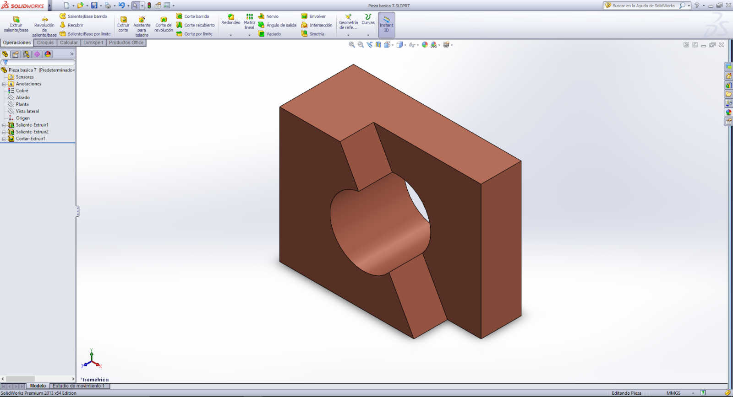Open the DimXpertManager panel tab
Screen dimensions: 733x397
[37, 54]
